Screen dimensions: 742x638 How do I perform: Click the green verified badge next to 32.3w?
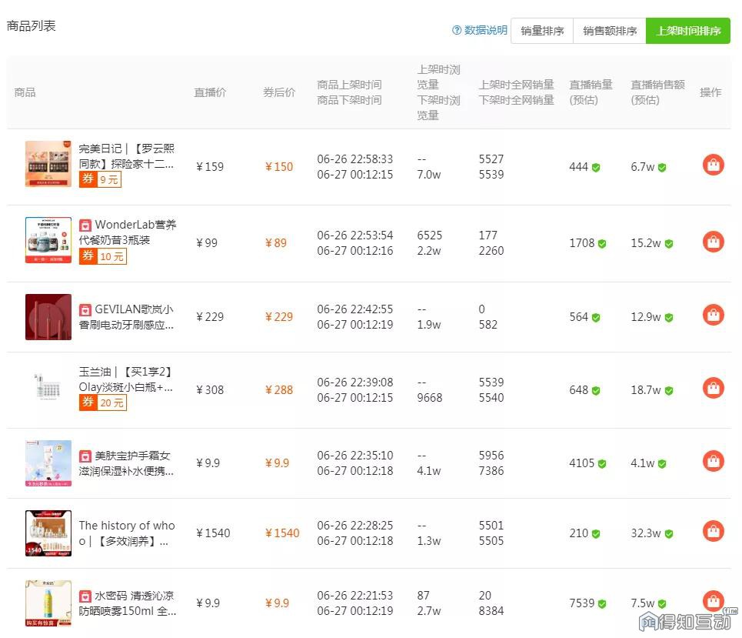pyautogui.click(x=669, y=534)
